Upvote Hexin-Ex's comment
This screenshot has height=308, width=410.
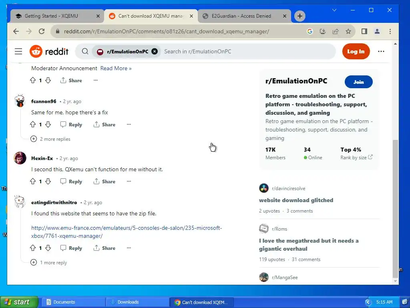tap(33, 181)
